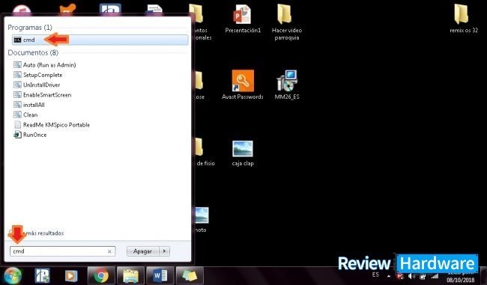Screen dimensions: 487x285
Task: Open SetupComplete search result
Action: point(38,75)
